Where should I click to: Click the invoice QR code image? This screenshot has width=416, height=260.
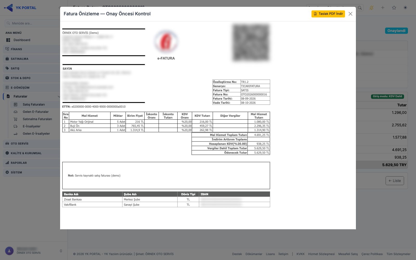click(x=251, y=43)
